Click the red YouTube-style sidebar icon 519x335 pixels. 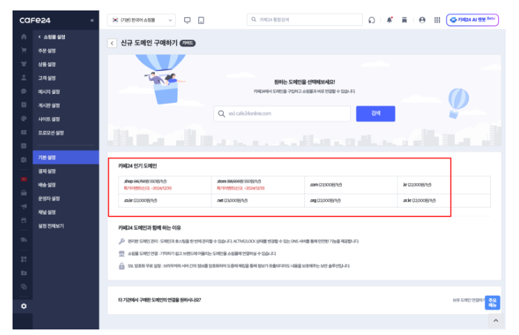pos(24,179)
